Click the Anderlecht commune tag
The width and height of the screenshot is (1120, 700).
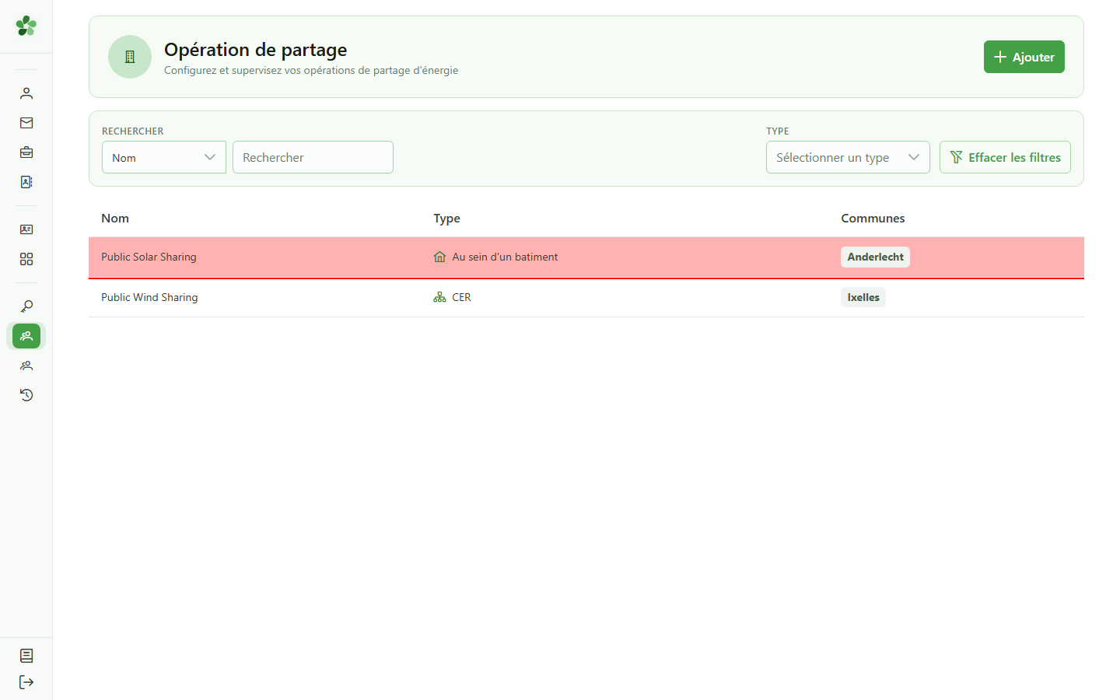click(x=875, y=257)
